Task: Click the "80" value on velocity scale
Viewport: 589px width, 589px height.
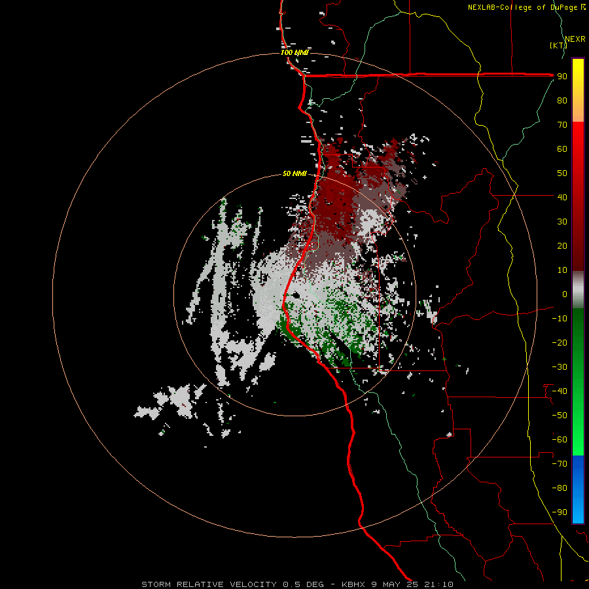Action: (562, 101)
